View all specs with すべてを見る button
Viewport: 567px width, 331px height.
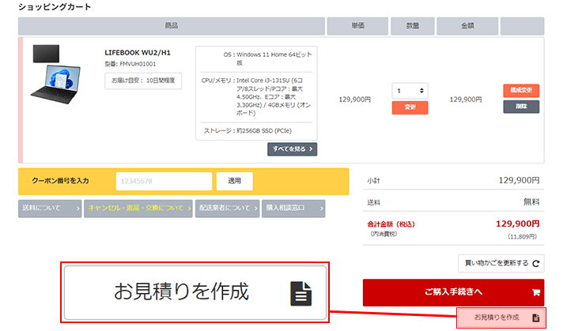(292, 149)
